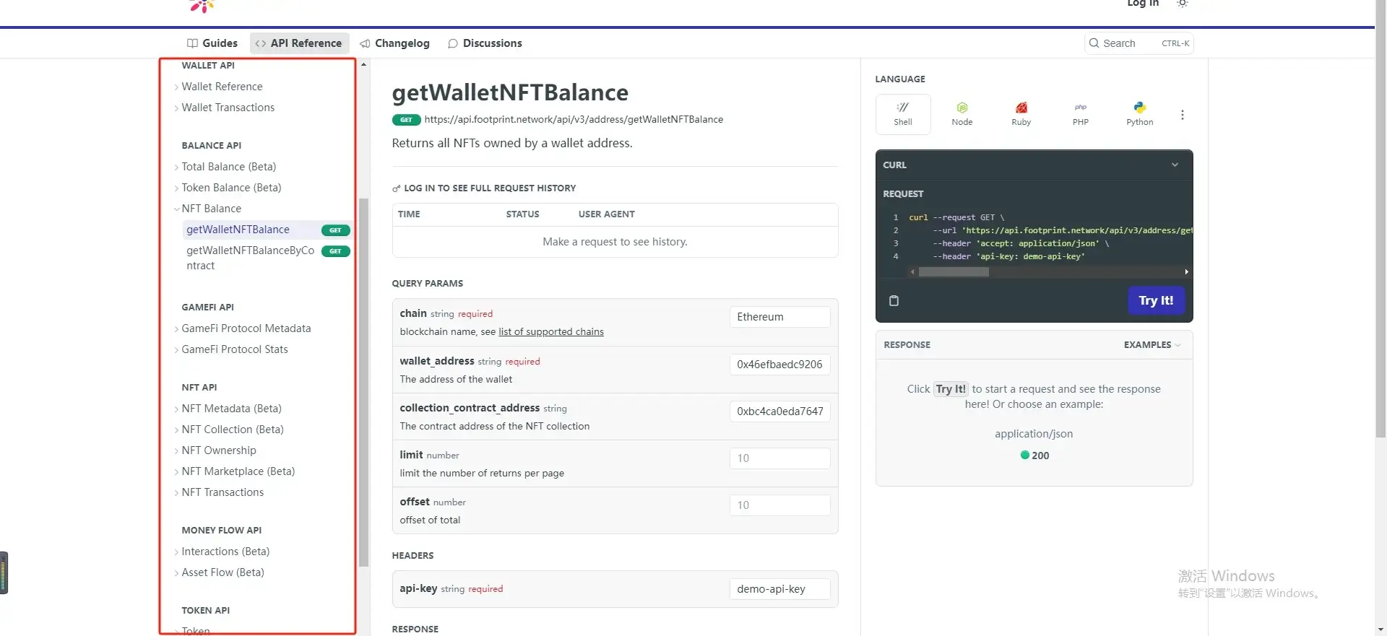
Task: Copy the cURL request with clipboard icon
Action: [894, 301]
